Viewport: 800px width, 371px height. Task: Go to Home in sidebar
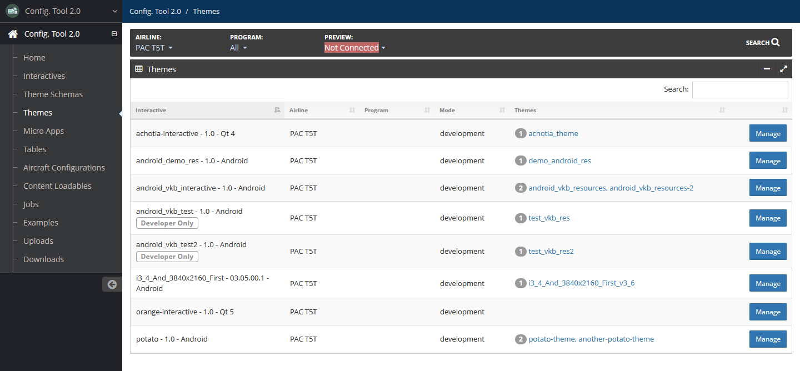coord(34,58)
